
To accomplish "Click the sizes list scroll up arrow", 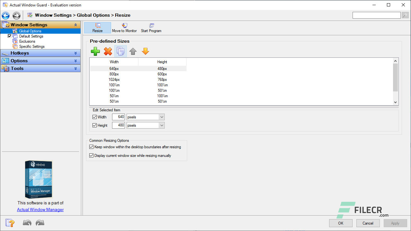I will [396, 61].
